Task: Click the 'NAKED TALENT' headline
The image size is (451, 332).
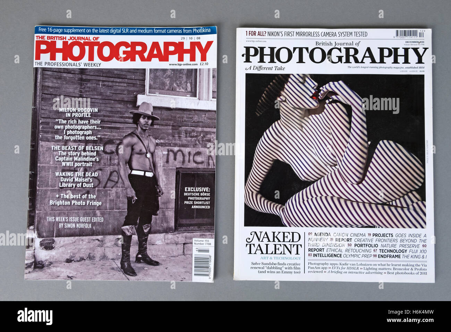Action: coord(273,243)
